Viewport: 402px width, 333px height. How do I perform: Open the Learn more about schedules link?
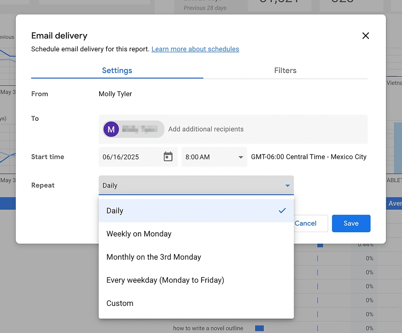[x=195, y=49]
